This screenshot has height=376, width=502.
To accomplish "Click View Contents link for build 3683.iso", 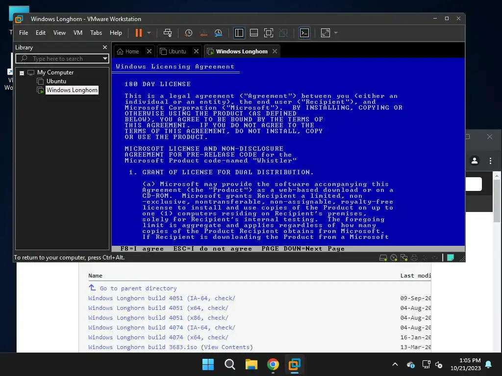I will (226, 347).
